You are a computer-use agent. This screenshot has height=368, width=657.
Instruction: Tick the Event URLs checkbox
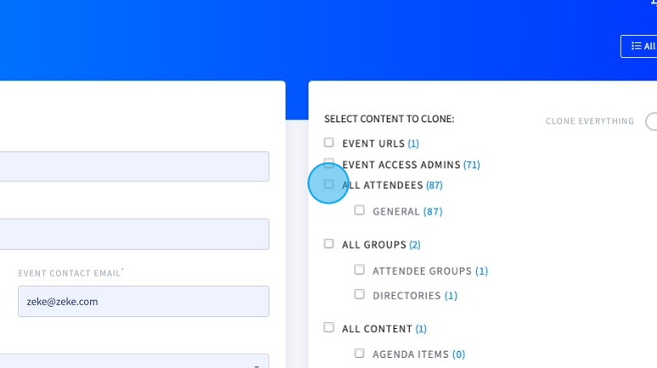328,142
